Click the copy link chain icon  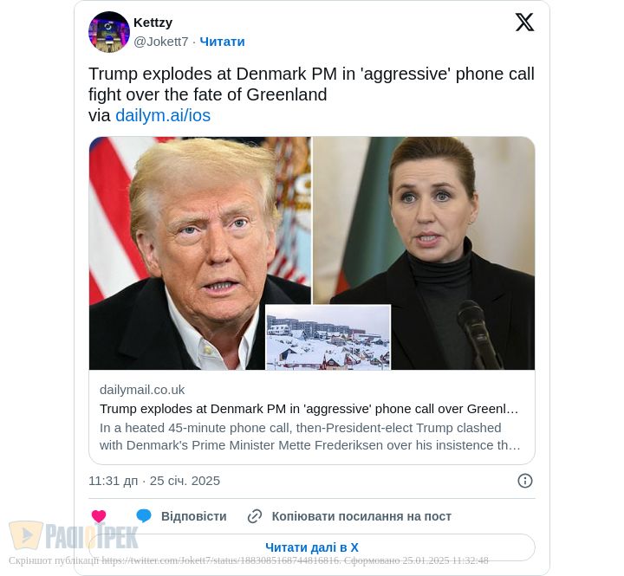(x=255, y=516)
